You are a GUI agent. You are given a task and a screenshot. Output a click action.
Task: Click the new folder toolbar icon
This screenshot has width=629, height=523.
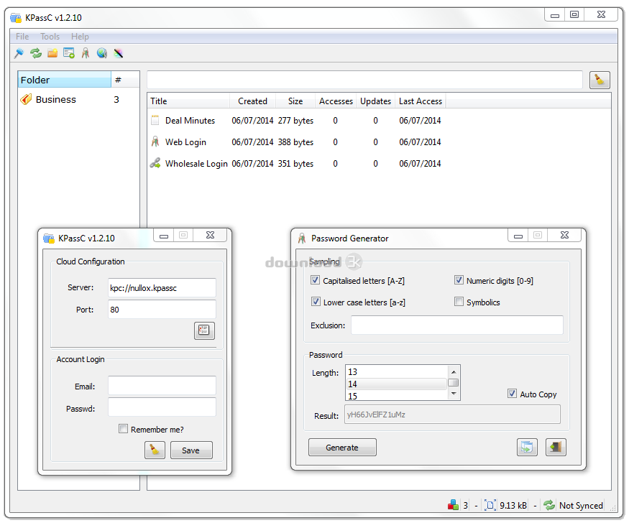pyautogui.click(x=52, y=53)
